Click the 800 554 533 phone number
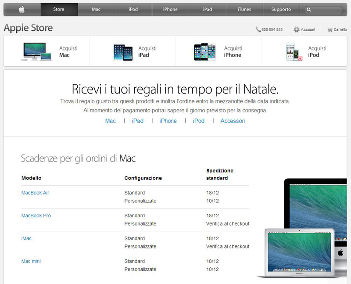The height and width of the screenshot is (284, 351). (x=272, y=29)
